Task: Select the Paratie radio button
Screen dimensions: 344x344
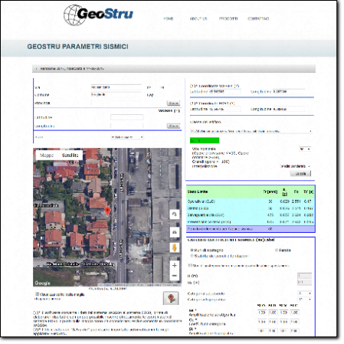Action: coord(277,251)
